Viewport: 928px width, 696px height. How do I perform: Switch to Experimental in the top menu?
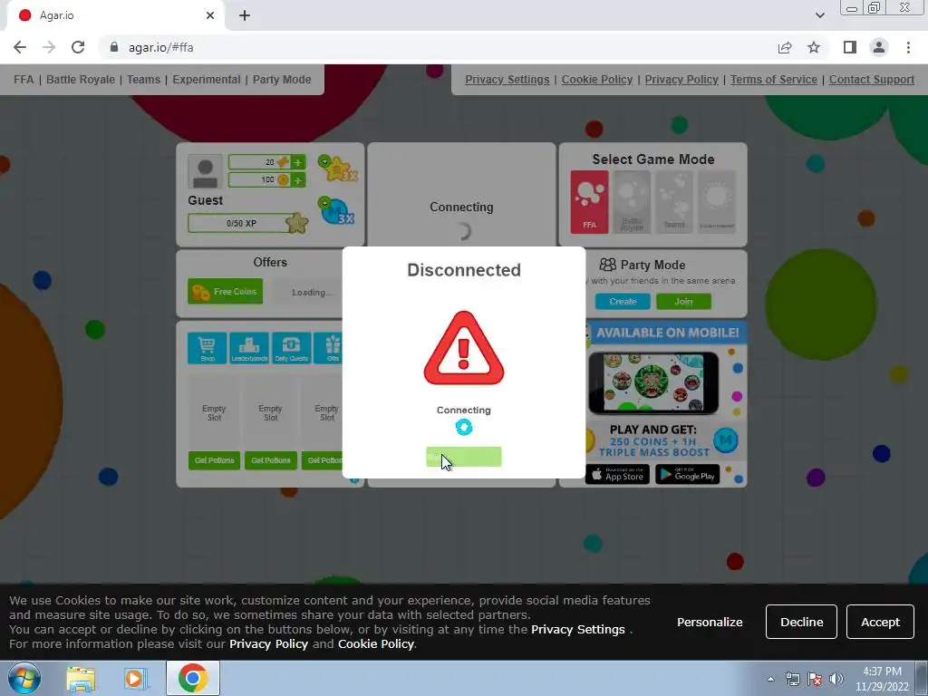[207, 80]
